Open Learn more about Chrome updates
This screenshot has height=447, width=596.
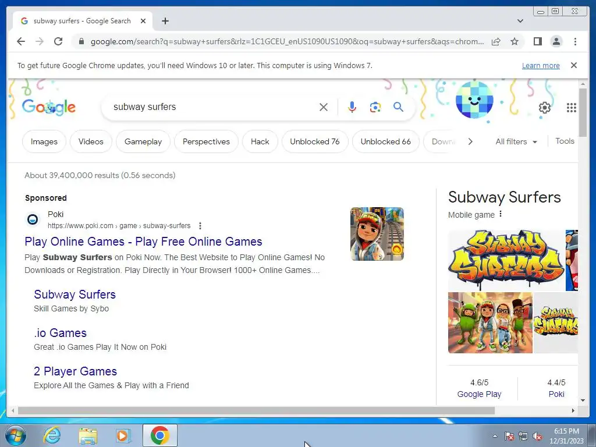pyautogui.click(x=541, y=65)
